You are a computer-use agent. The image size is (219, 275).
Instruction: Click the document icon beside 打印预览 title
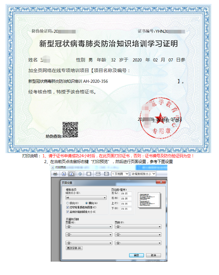pos(53,167)
